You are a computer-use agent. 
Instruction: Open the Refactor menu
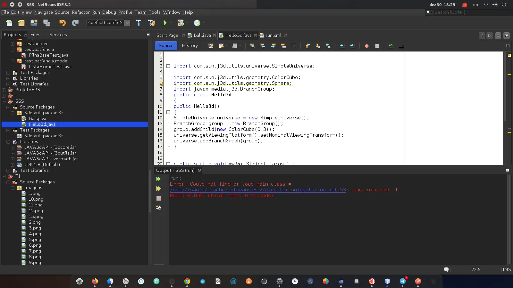tap(81, 12)
